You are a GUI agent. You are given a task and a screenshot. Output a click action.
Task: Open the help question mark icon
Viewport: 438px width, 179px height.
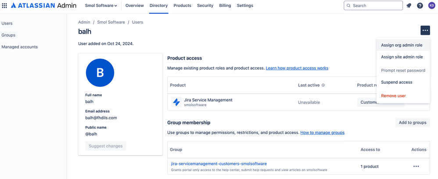[x=420, y=6]
